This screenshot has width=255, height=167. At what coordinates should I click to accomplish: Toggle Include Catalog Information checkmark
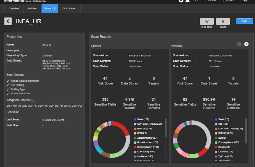pyautogui.click(x=8, y=81)
